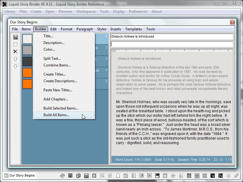Delete item using the black X icon
Viewport: 243px width, 182px height.
click(15, 52)
